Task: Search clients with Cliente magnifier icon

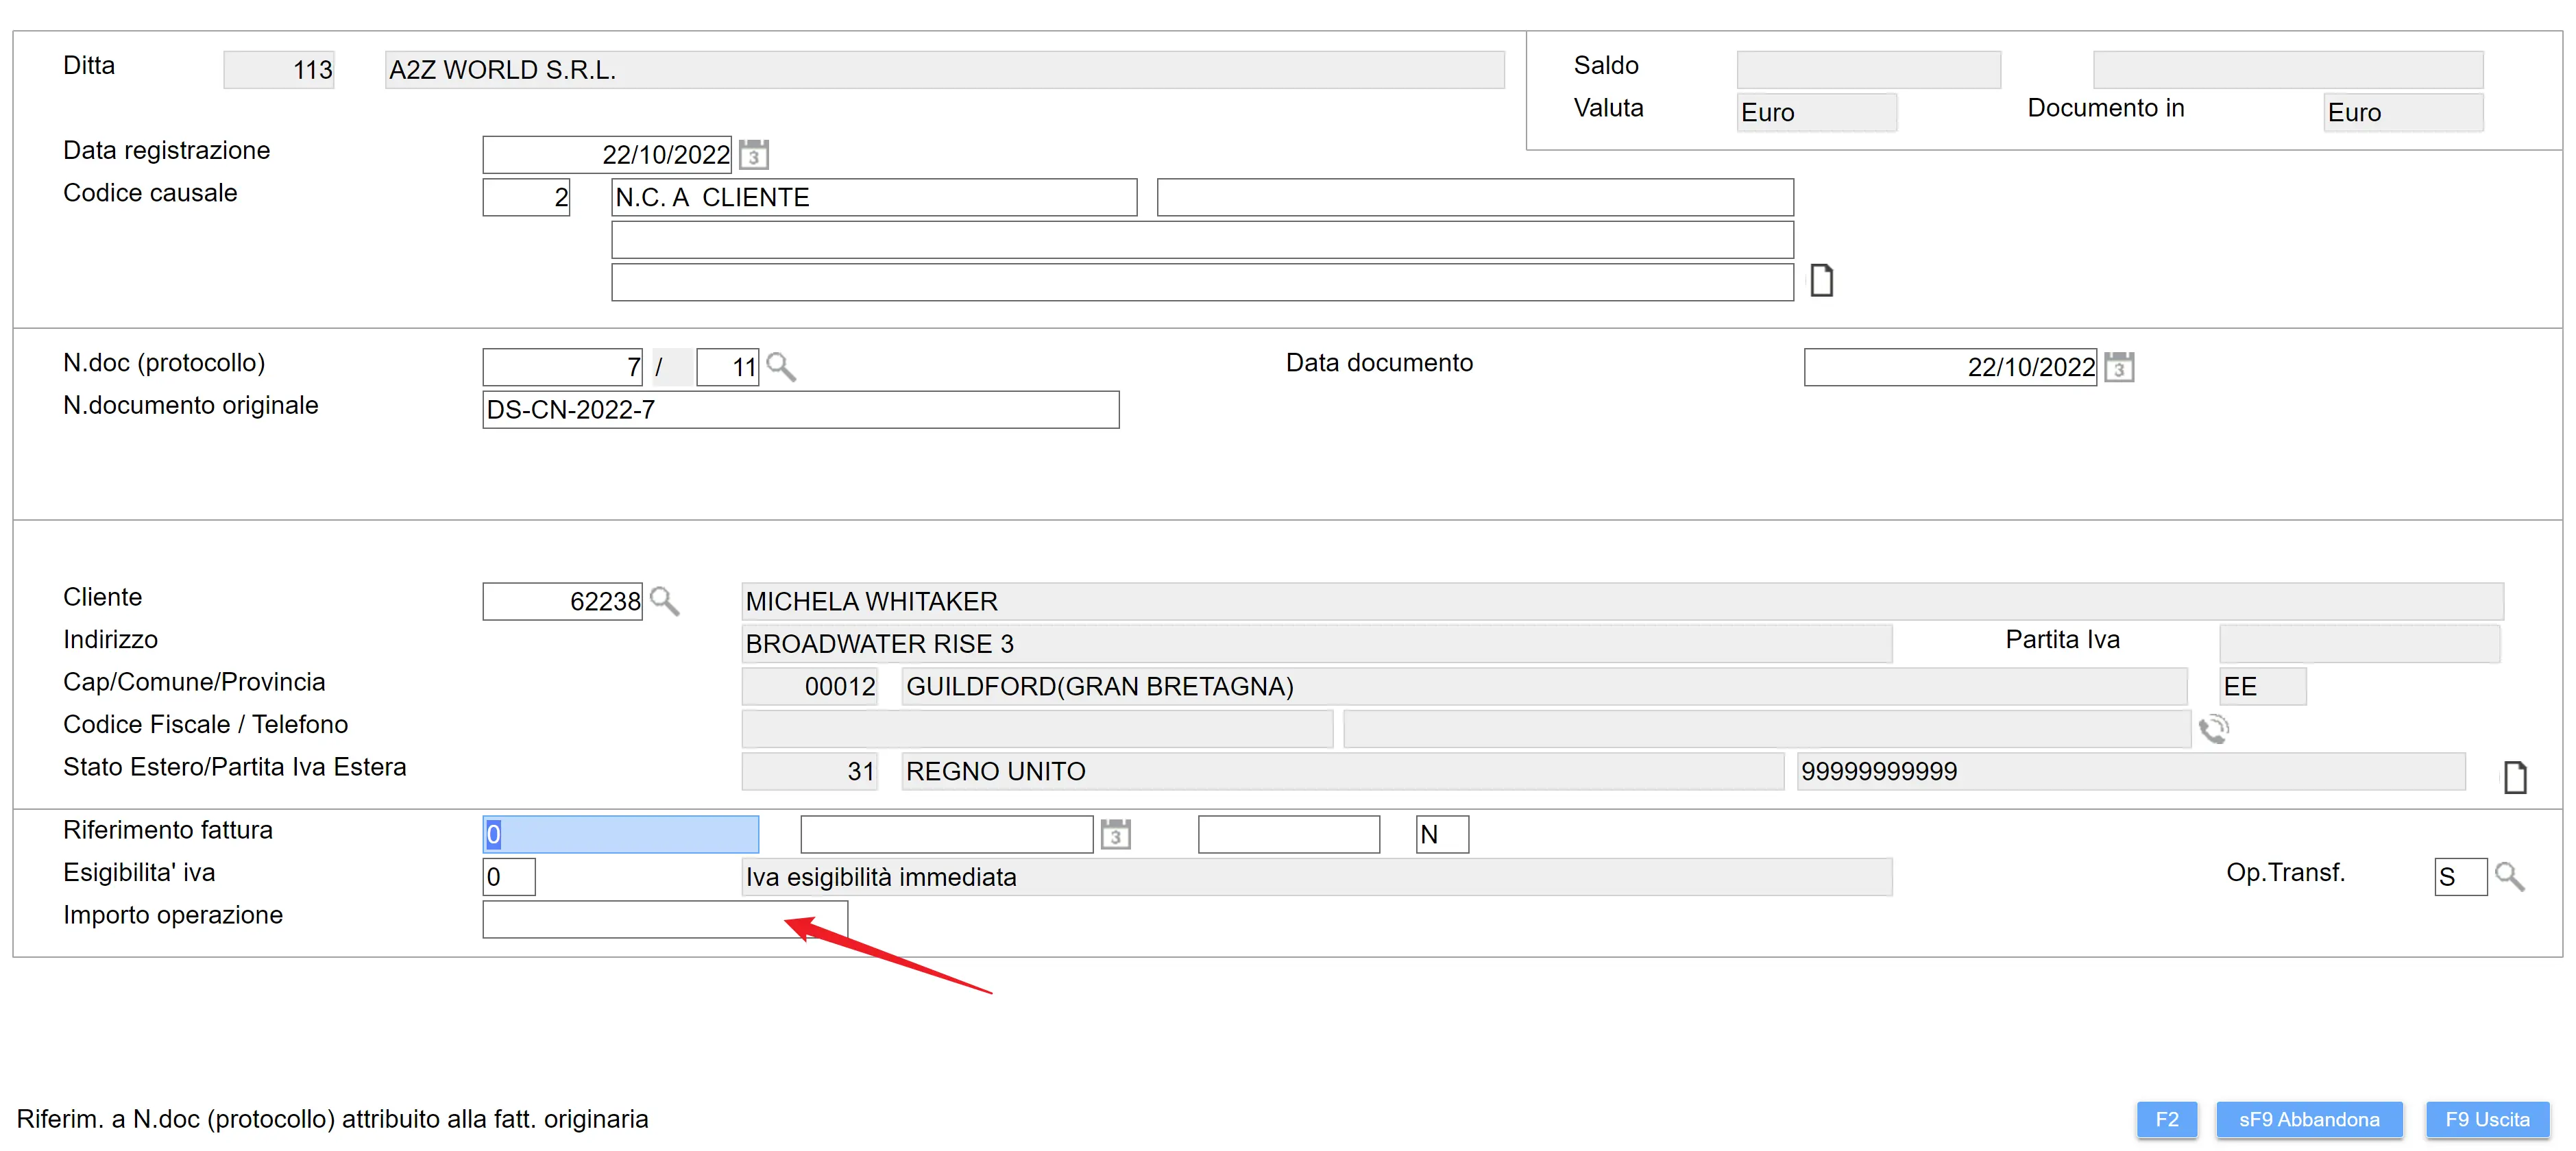Action: pyautogui.click(x=664, y=600)
